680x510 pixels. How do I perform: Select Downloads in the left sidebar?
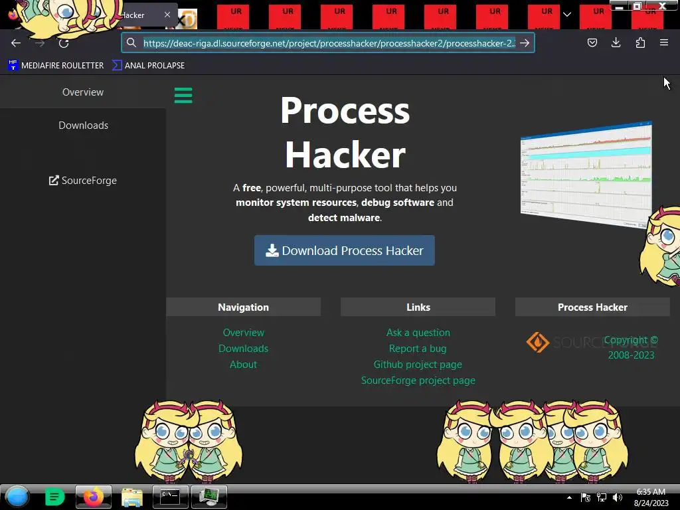83,126
